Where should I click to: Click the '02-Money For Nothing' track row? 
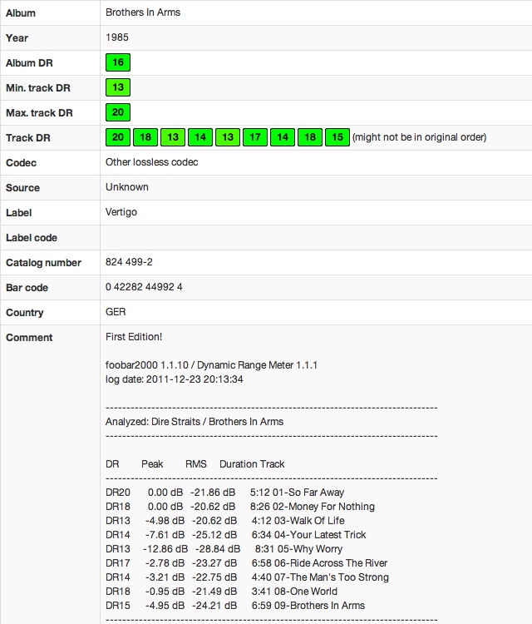click(x=239, y=507)
